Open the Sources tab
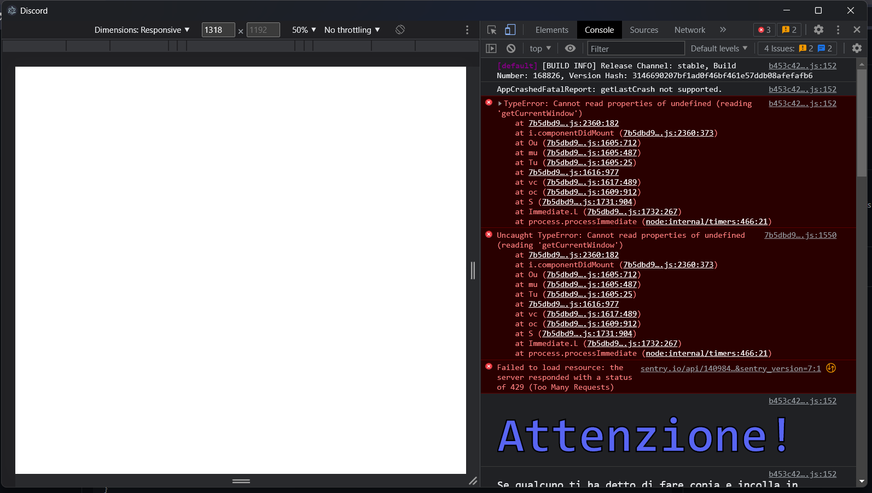 click(x=644, y=30)
